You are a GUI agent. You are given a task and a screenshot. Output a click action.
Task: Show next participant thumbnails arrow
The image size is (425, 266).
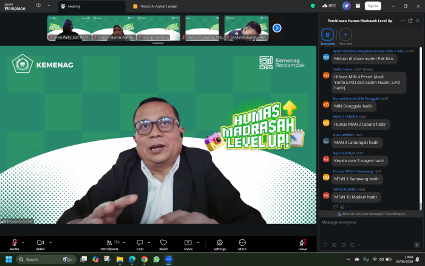pyautogui.click(x=277, y=28)
